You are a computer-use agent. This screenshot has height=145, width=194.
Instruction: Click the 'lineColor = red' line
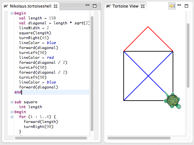36,58
